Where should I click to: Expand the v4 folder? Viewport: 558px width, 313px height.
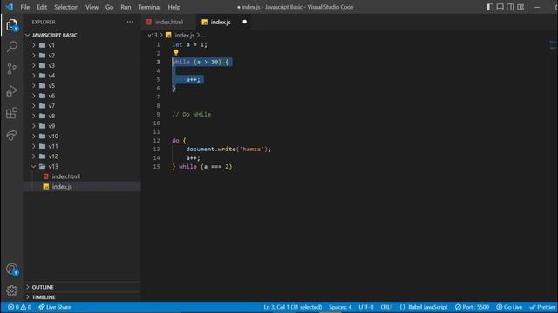(51, 76)
